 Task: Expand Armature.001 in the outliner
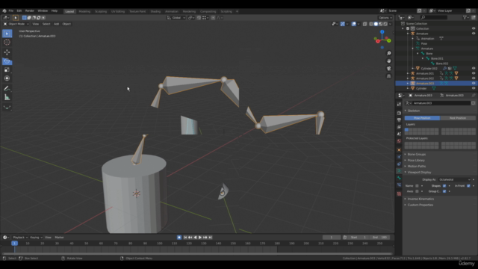(408, 73)
